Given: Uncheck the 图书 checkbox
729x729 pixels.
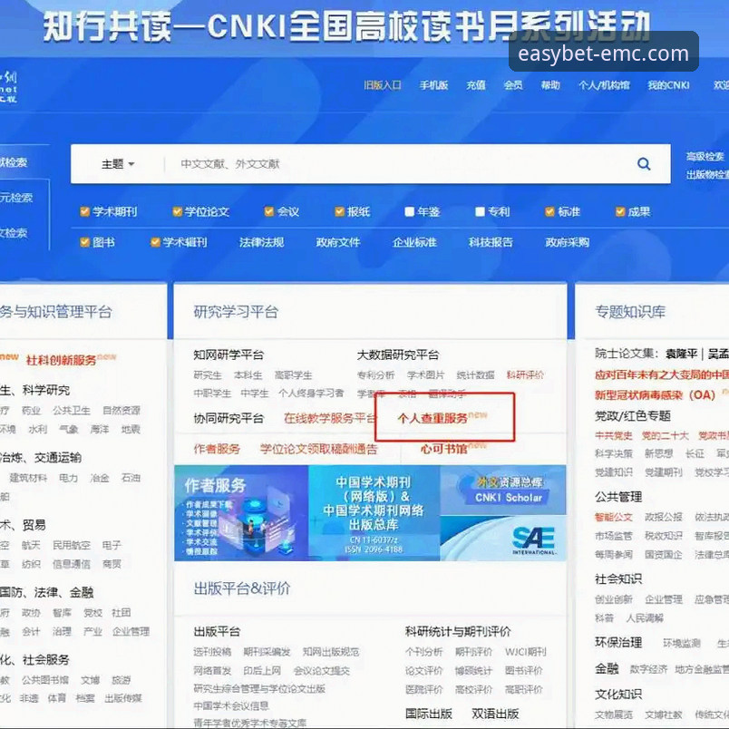Looking at the screenshot, I should pyautogui.click(x=84, y=242).
